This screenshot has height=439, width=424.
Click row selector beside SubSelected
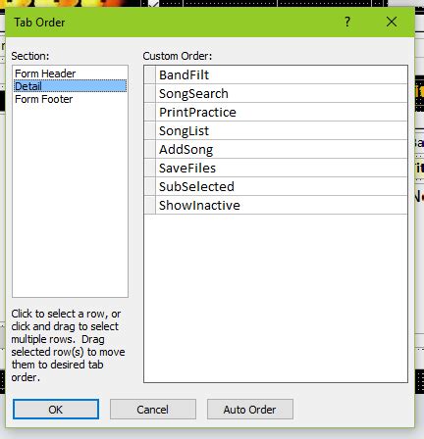click(x=150, y=186)
